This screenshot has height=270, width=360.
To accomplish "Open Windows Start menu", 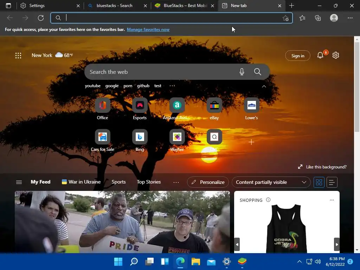I will point(118,262).
